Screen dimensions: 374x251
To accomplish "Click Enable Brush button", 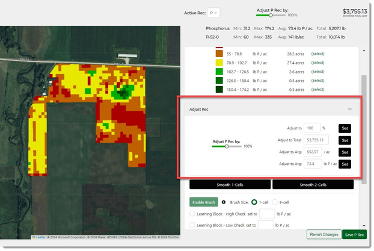I will coord(204,202).
